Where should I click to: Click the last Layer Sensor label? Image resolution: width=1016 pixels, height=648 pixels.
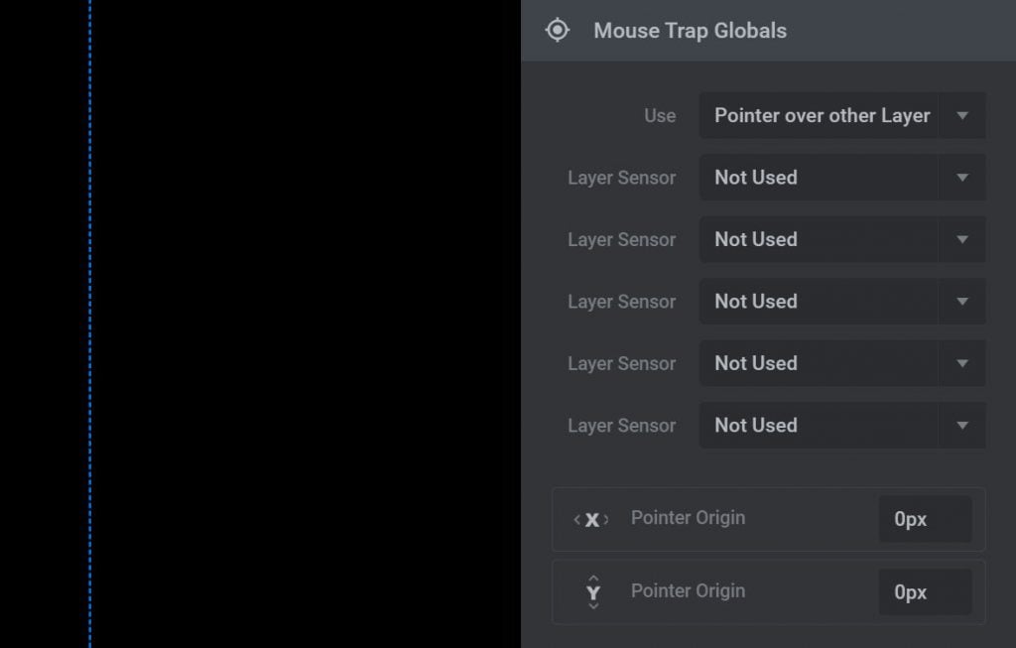click(622, 425)
